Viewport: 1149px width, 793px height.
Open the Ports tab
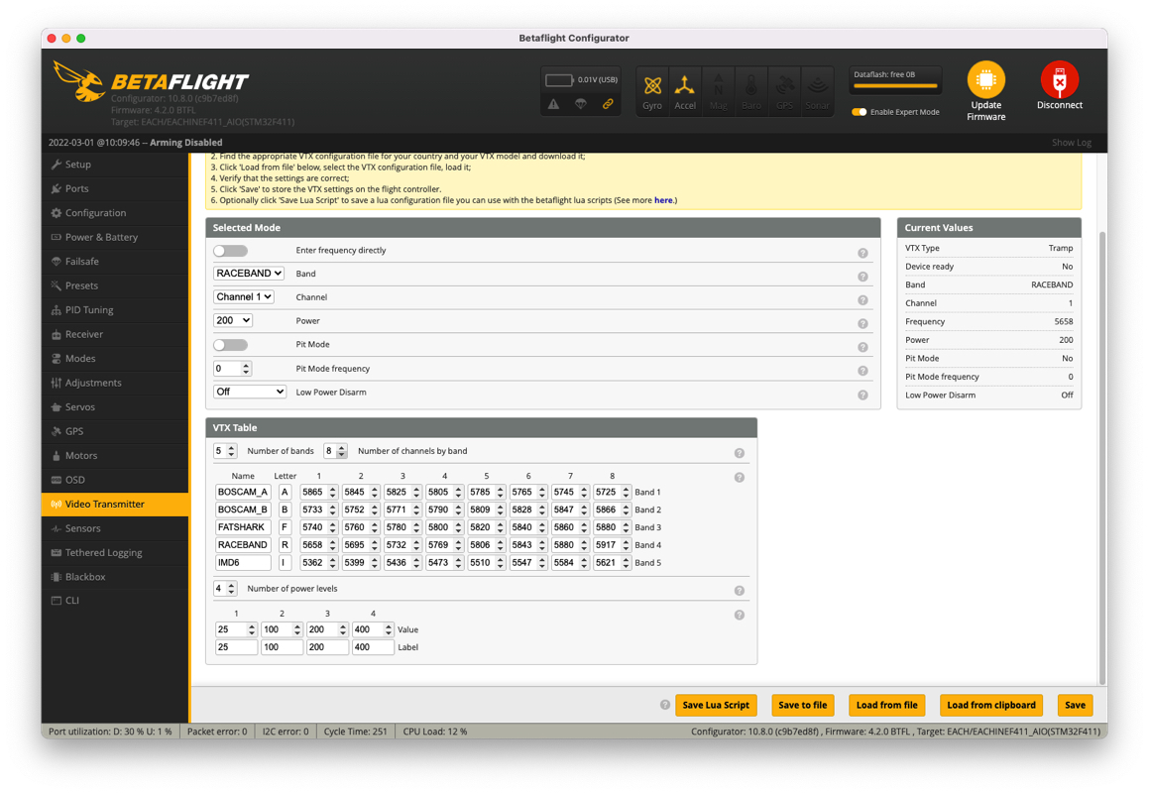point(115,188)
